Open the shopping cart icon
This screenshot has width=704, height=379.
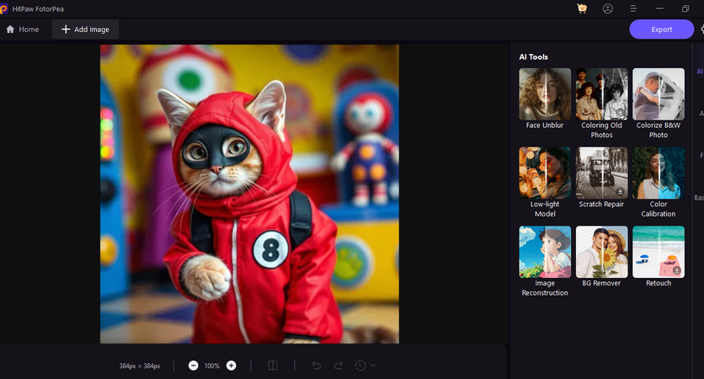coord(582,8)
